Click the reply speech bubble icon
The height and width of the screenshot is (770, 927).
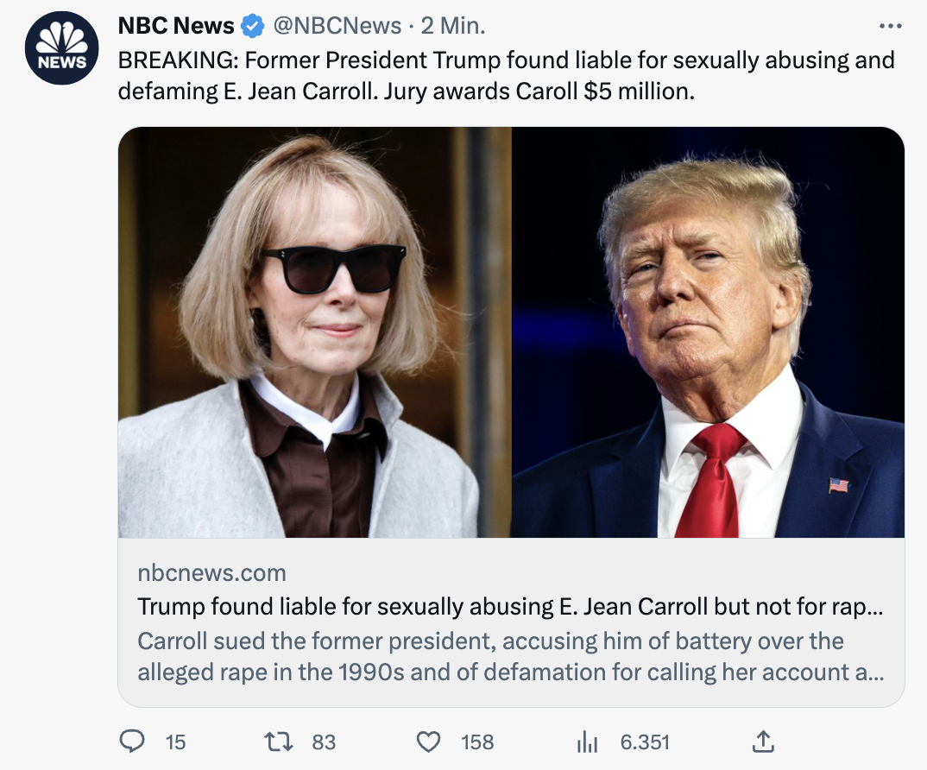click(x=131, y=742)
